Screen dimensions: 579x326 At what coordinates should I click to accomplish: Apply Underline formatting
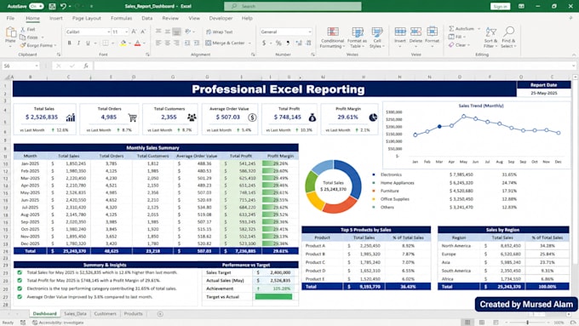(x=88, y=43)
